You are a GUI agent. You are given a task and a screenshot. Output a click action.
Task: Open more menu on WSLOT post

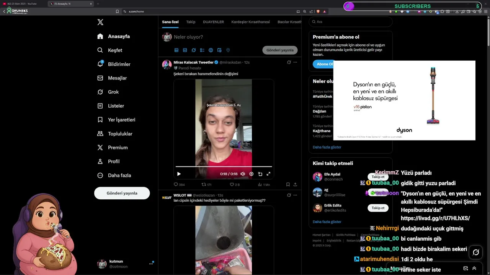(295, 195)
